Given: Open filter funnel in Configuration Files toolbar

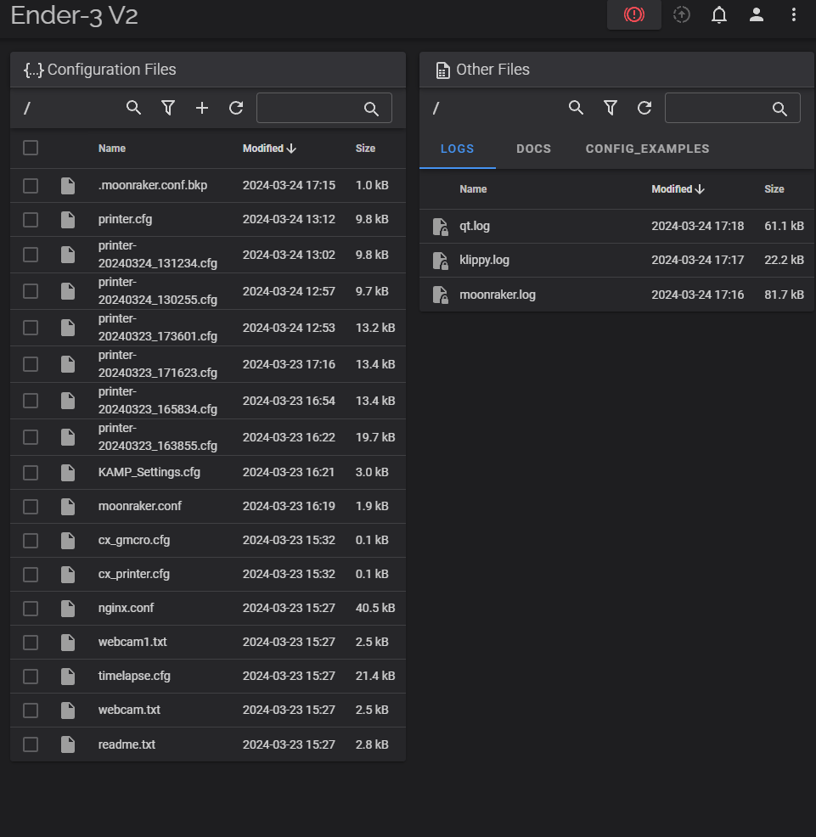Looking at the screenshot, I should coord(167,108).
